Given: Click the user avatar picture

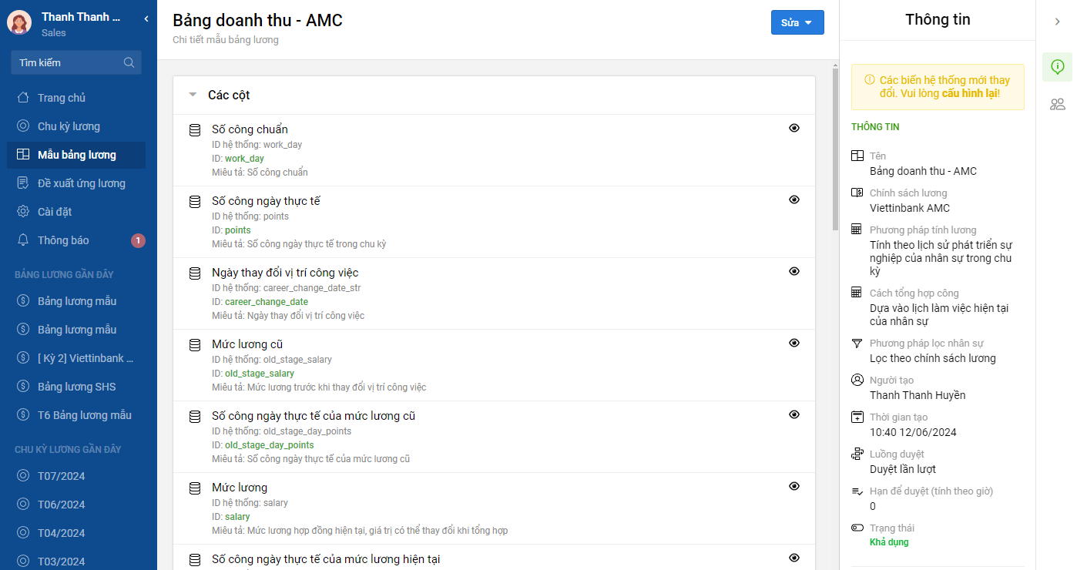Looking at the screenshot, I should pyautogui.click(x=19, y=23).
